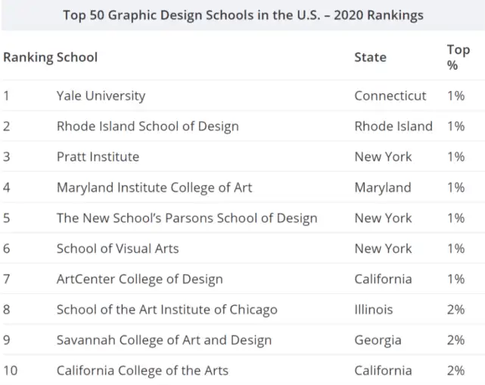Select the Illinois state cell
Viewport: 485px width, 385px height.
(x=372, y=309)
